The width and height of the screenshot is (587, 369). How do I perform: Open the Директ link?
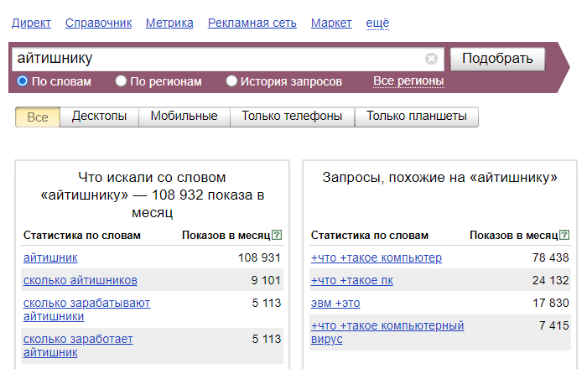(32, 23)
